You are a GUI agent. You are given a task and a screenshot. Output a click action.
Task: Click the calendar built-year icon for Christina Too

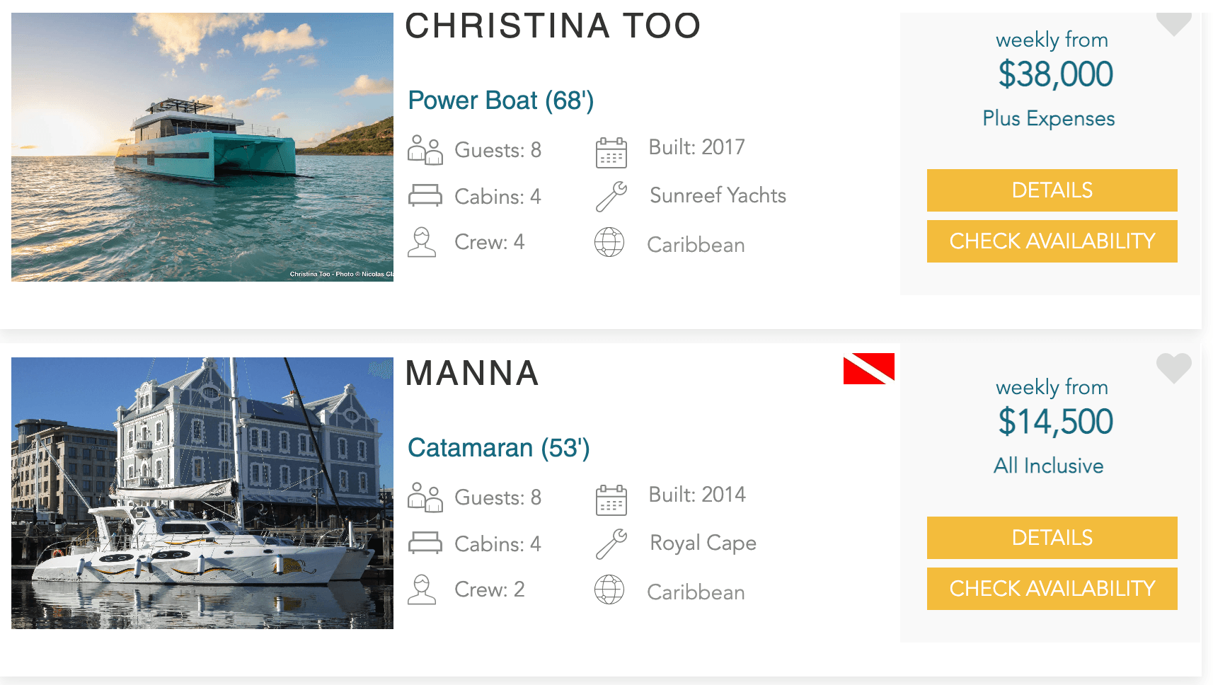[612, 150]
